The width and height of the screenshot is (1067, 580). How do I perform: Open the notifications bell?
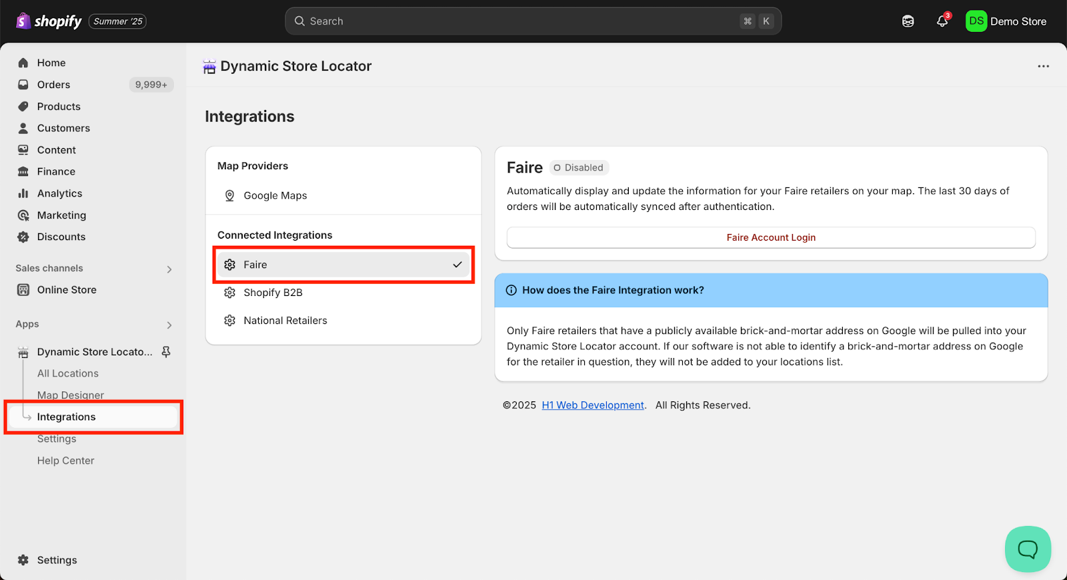coord(942,21)
